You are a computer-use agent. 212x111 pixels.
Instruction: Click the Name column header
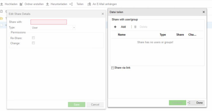tap(122, 35)
